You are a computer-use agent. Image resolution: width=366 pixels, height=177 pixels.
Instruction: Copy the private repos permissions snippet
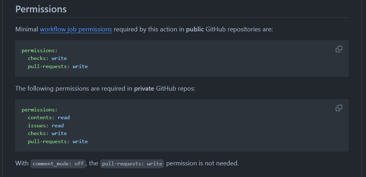pos(339,108)
